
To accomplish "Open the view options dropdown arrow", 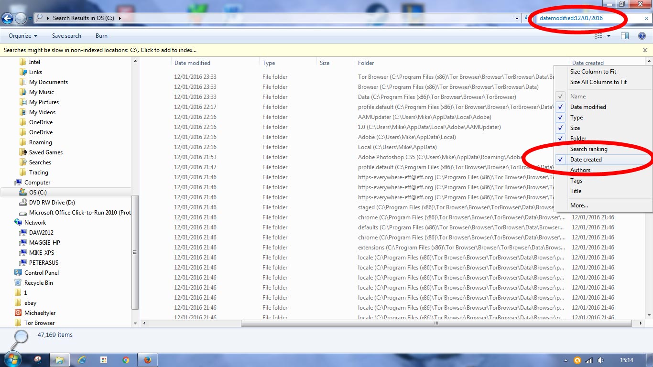I will point(609,36).
